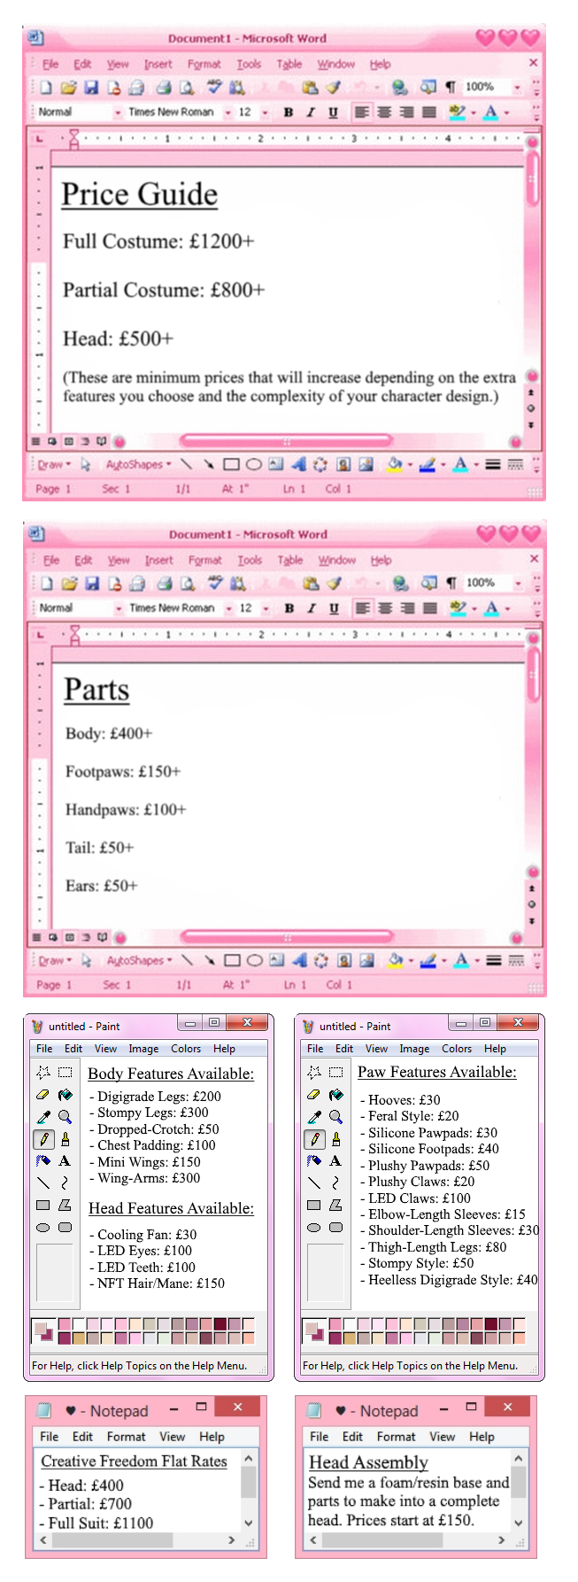
Task: Toggle Bold in Price Guide Word window
Action: 289,112
